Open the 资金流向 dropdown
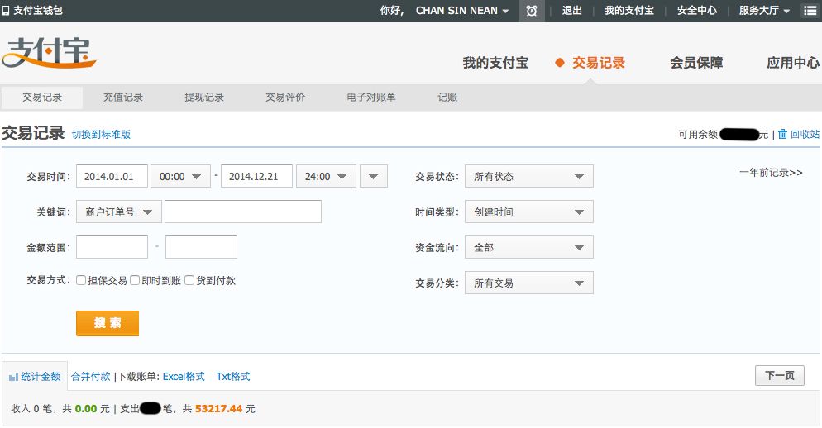Screen dimensions: 822x428 coord(528,248)
